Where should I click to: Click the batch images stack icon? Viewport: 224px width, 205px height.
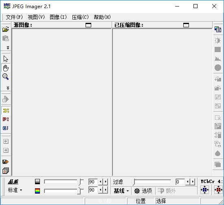pos(6,170)
